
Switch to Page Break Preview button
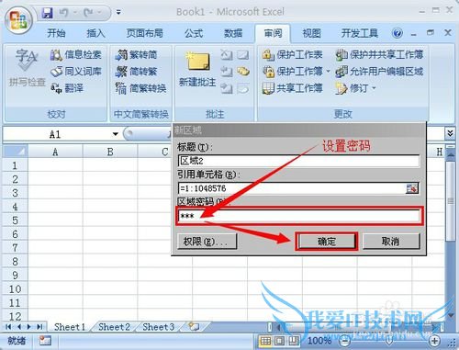(x=293, y=340)
